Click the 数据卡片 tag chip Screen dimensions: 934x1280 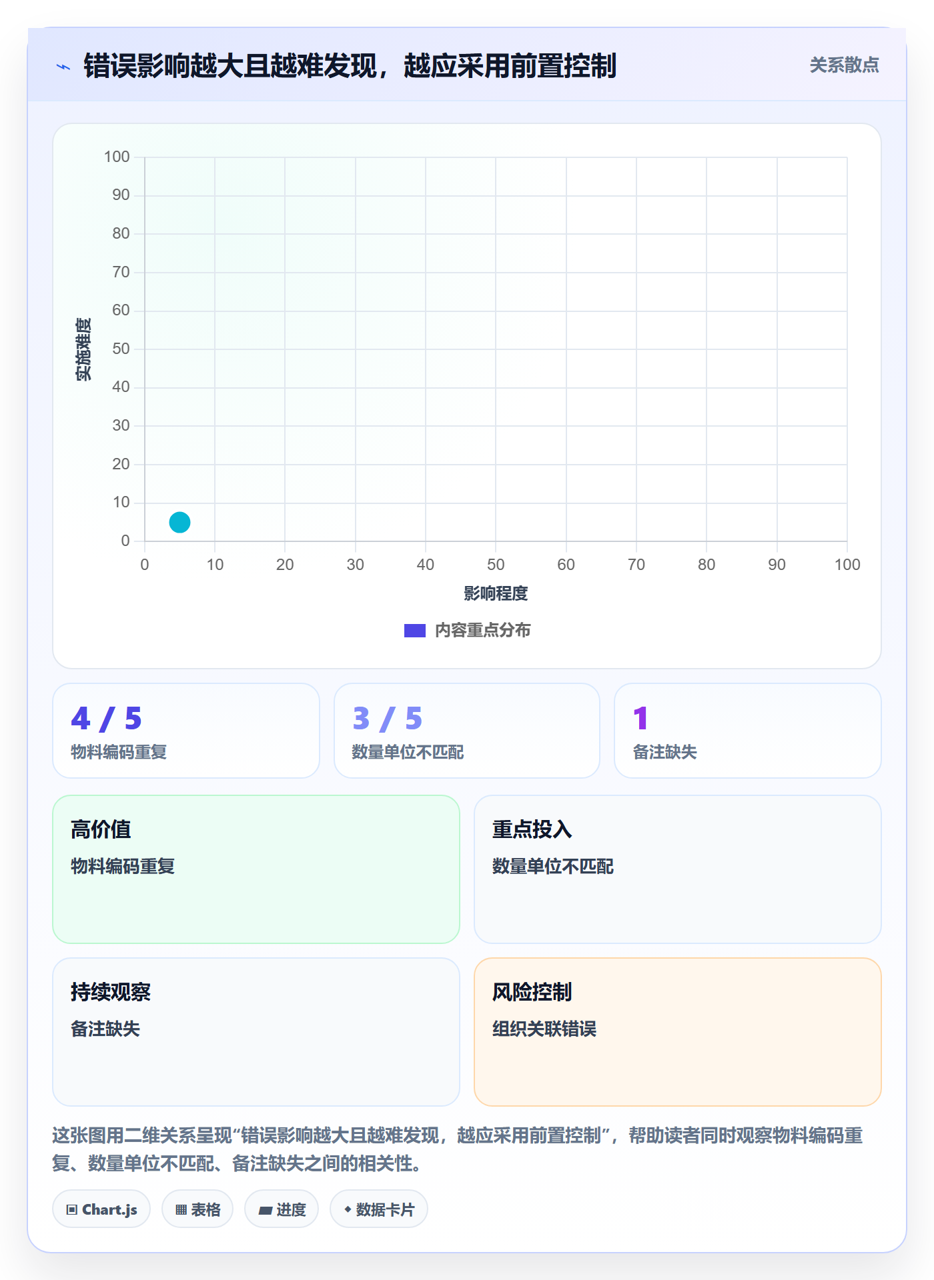click(379, 1209)
